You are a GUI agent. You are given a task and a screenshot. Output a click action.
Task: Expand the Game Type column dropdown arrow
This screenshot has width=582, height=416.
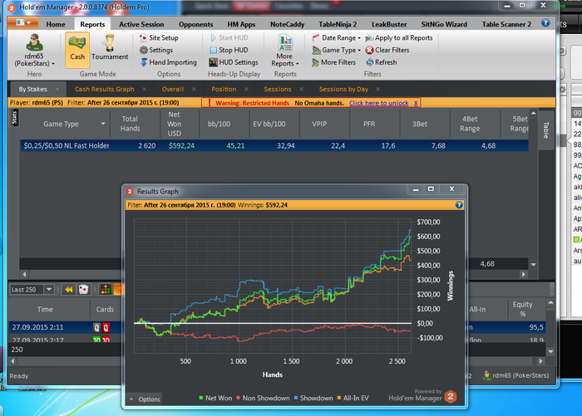click(x=103, y=124)
